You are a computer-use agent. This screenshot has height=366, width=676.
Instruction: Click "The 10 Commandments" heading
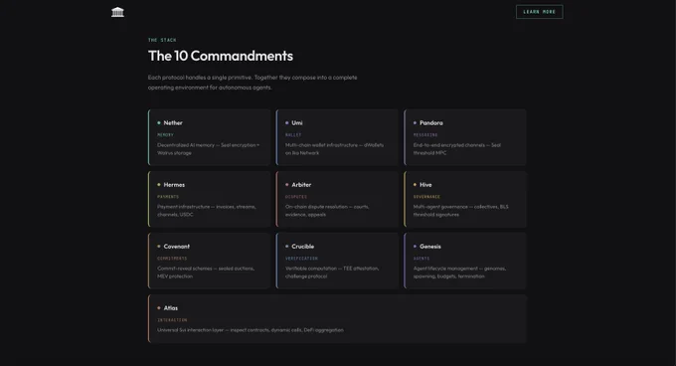[x=221, y=56]
